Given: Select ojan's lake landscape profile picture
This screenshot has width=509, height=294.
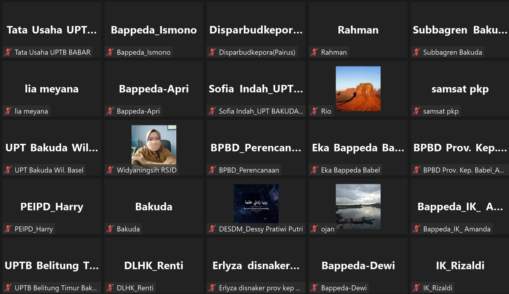Looking at the screenshot, I should pyautogui.click(x=358, y=206).
